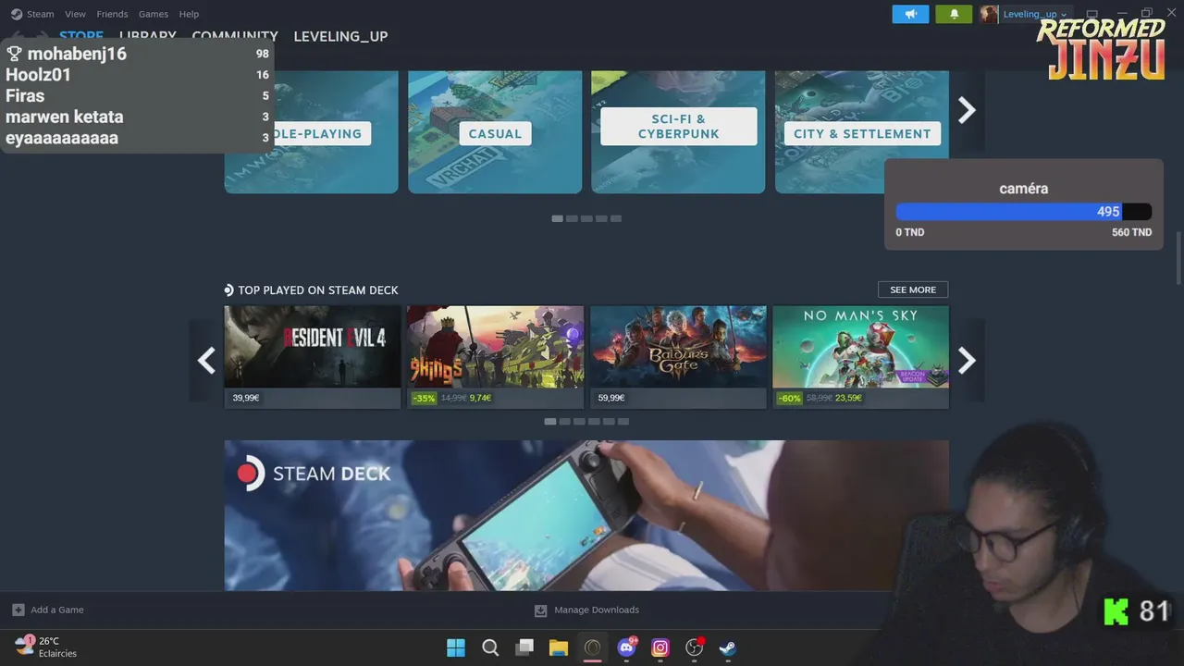Select first Steam Deck carousel page dot
This screenshot has height=666, width=1184.
pyautogui.click(x=550, y=421)
